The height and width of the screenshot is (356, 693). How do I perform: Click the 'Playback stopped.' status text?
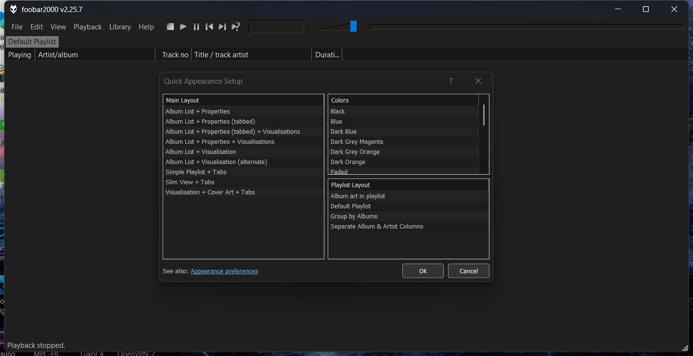click(x=36, y=345)
